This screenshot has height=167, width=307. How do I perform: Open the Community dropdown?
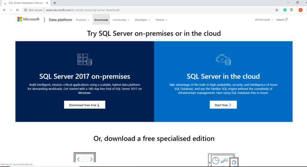[x=121, y=20]
